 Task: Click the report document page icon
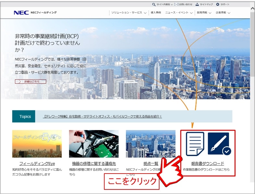tap(195, 144)
